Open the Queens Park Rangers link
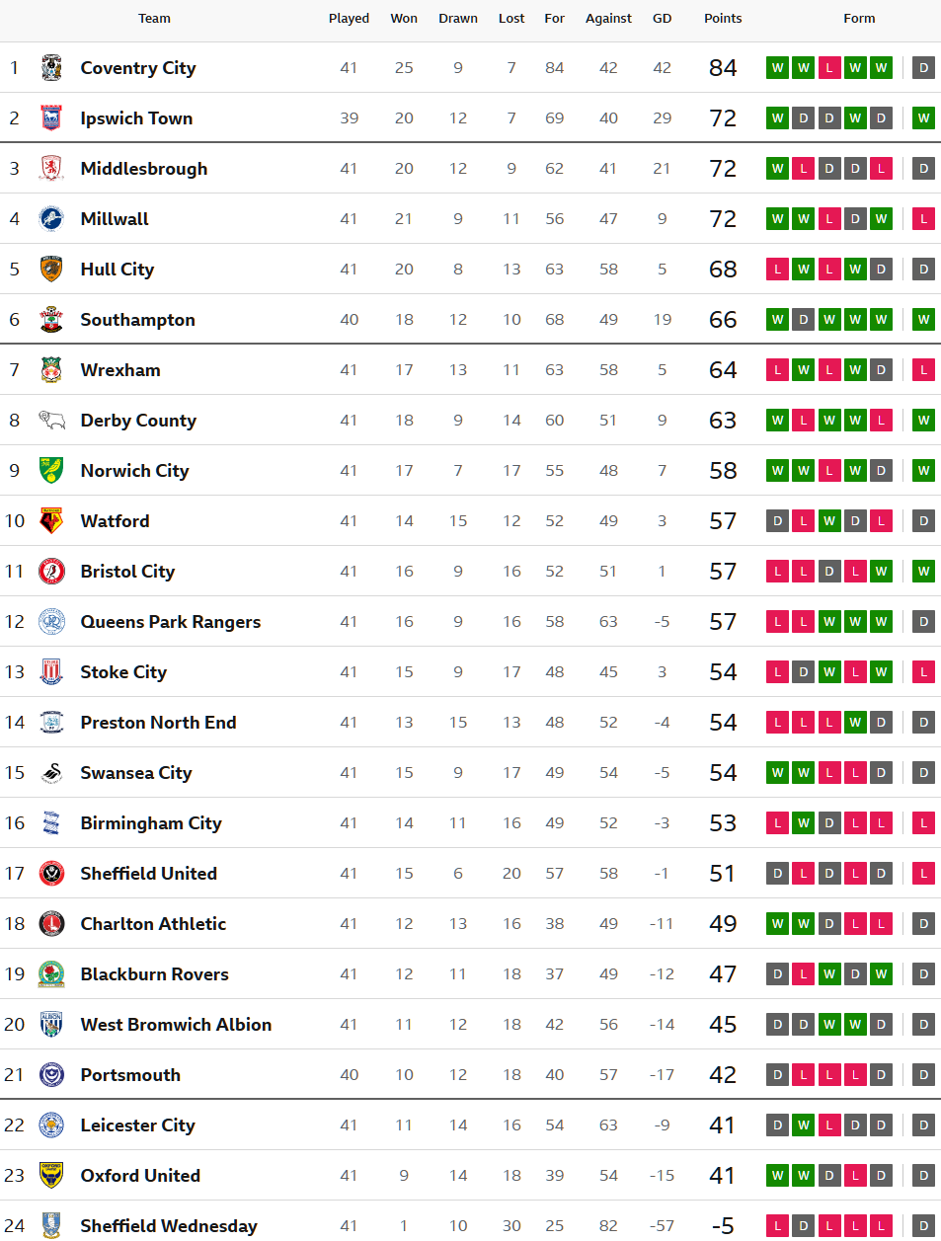The image size is (941, 1241). coord(171,622)
